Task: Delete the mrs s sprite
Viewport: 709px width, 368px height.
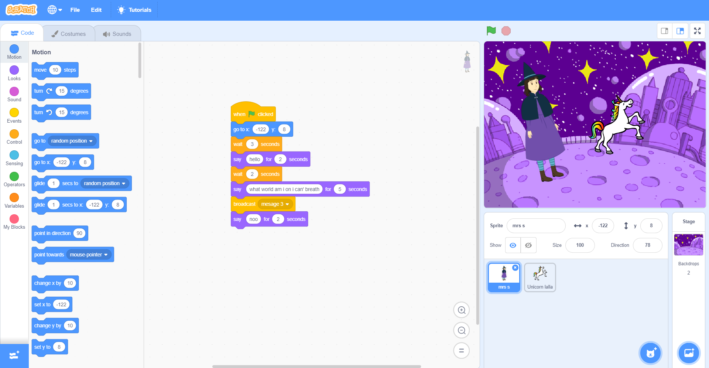Action: (515, 268)
